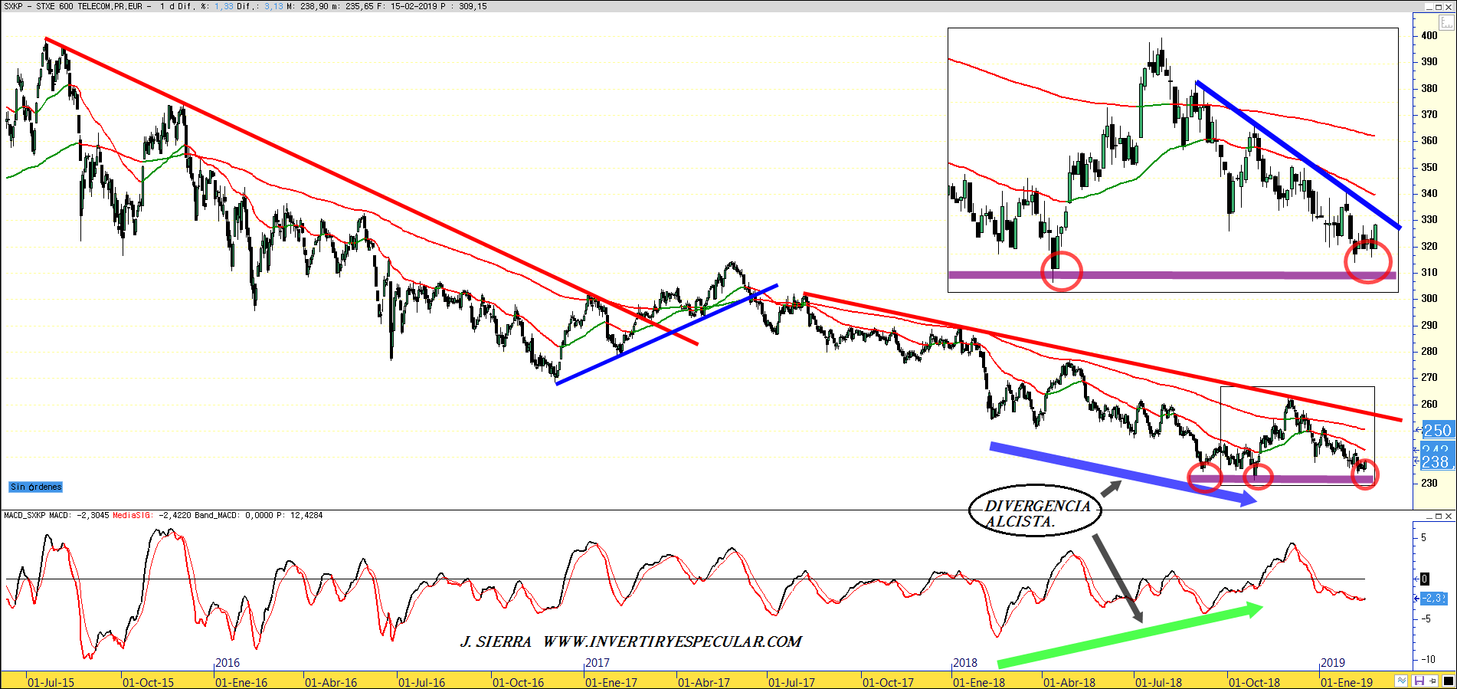Image resolution: width=1457 pixels, height=689 pixels.
Task: Click the MACD_SXKP indicator title
Action: tap(25, 515)
